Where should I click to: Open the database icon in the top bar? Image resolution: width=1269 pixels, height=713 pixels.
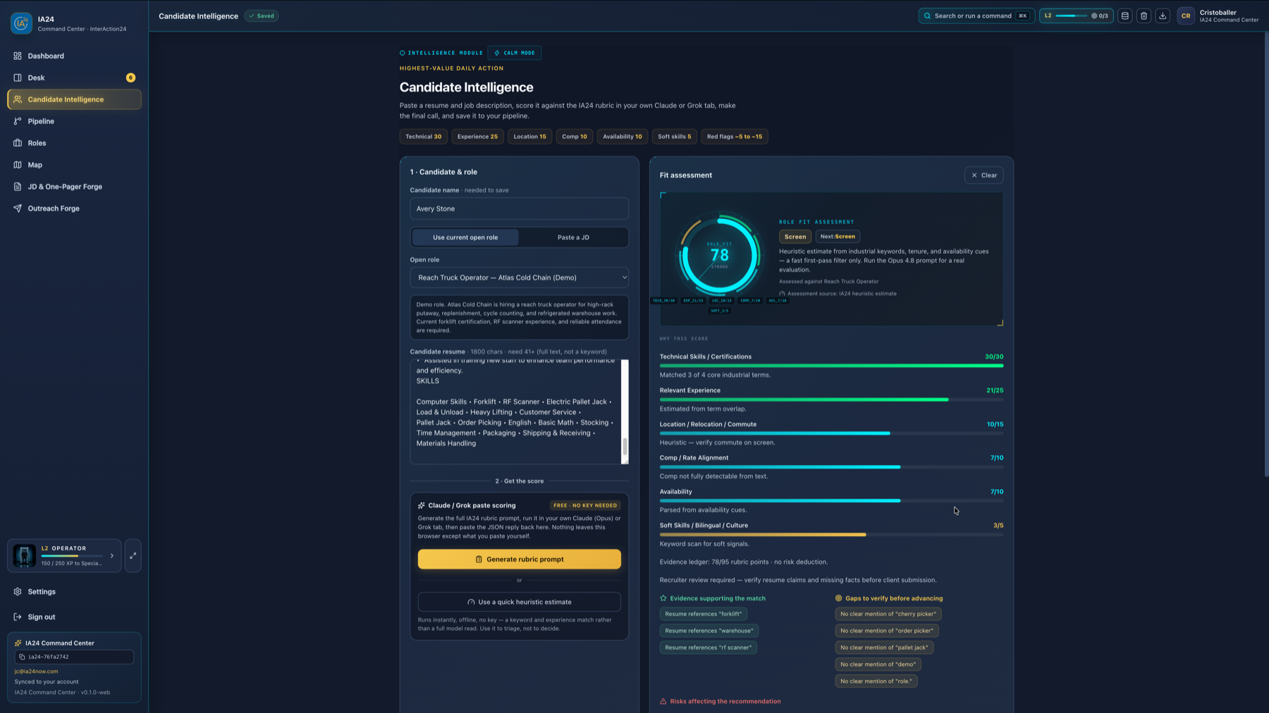pyautogui.click(x=1125, y=15)
